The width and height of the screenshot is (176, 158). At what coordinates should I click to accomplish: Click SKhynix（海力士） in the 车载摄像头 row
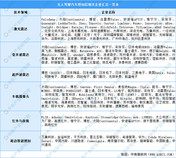click(86, 99)
